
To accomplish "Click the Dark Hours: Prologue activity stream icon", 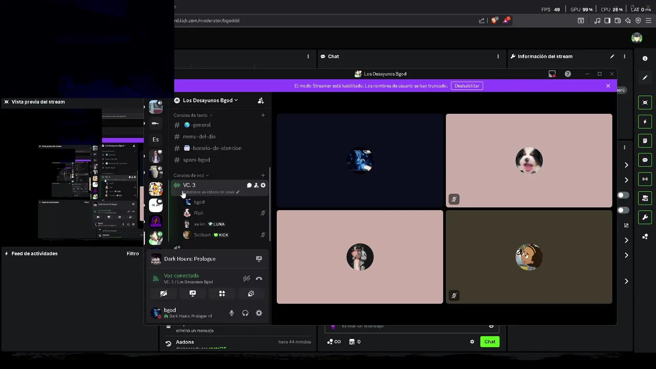I will click(x=259, y=259).
